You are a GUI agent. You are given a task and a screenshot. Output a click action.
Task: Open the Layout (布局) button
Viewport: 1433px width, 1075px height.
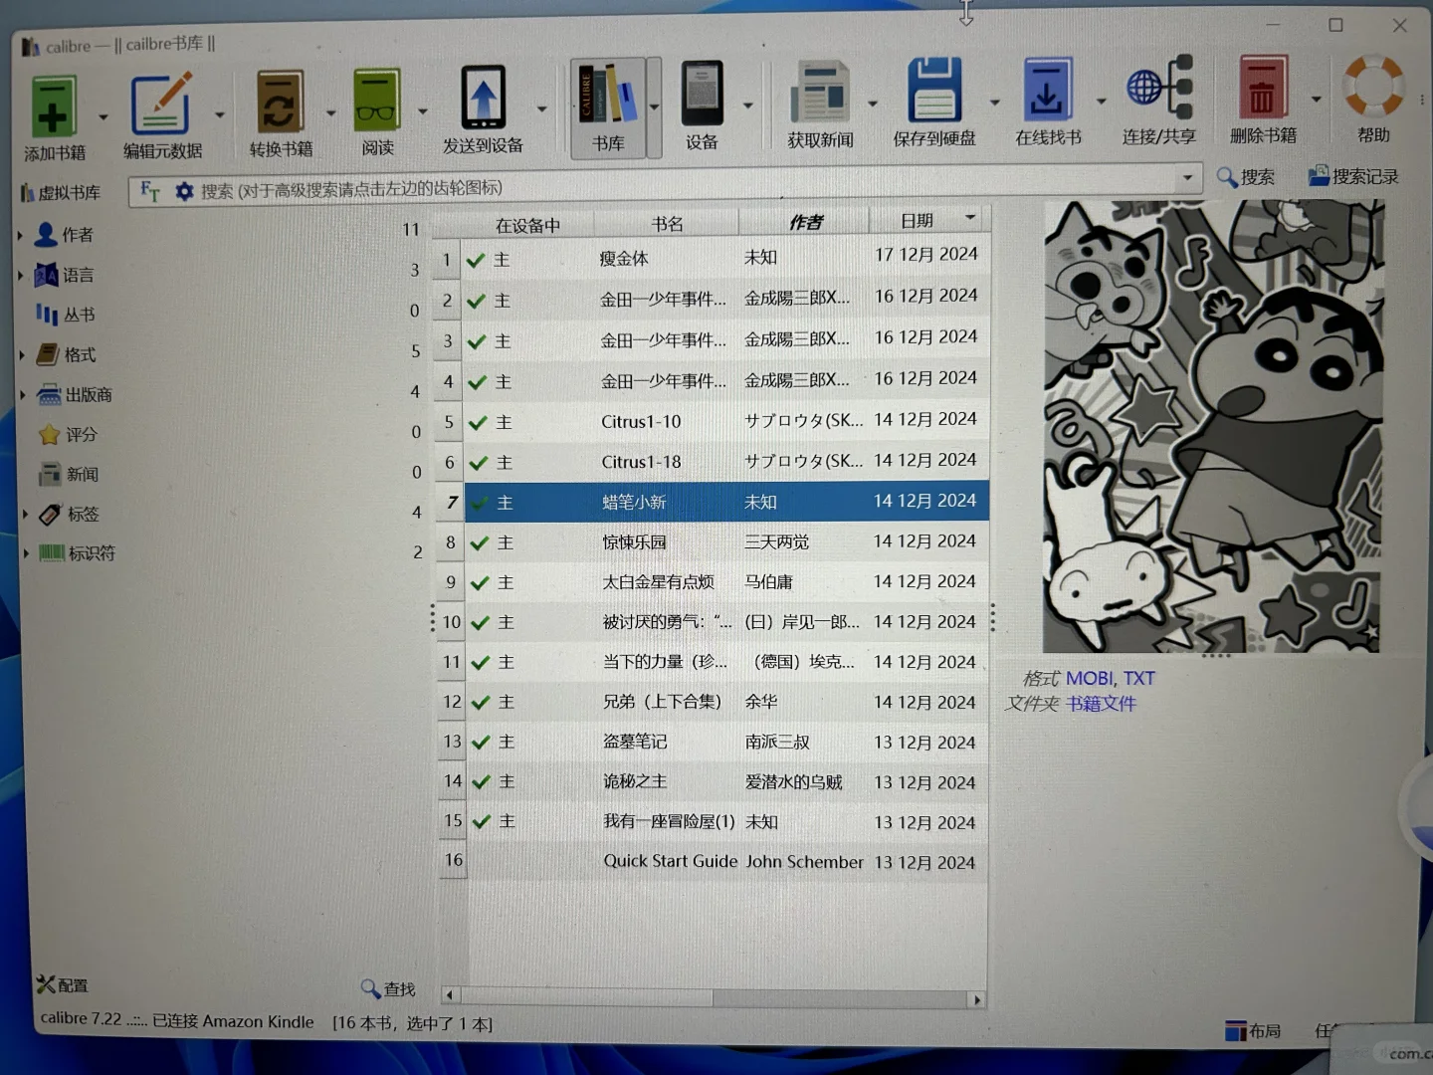point(1253,1030)
